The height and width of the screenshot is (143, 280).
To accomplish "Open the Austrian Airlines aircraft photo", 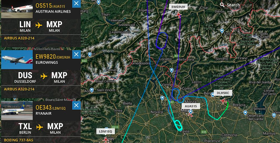I will 17,9.
